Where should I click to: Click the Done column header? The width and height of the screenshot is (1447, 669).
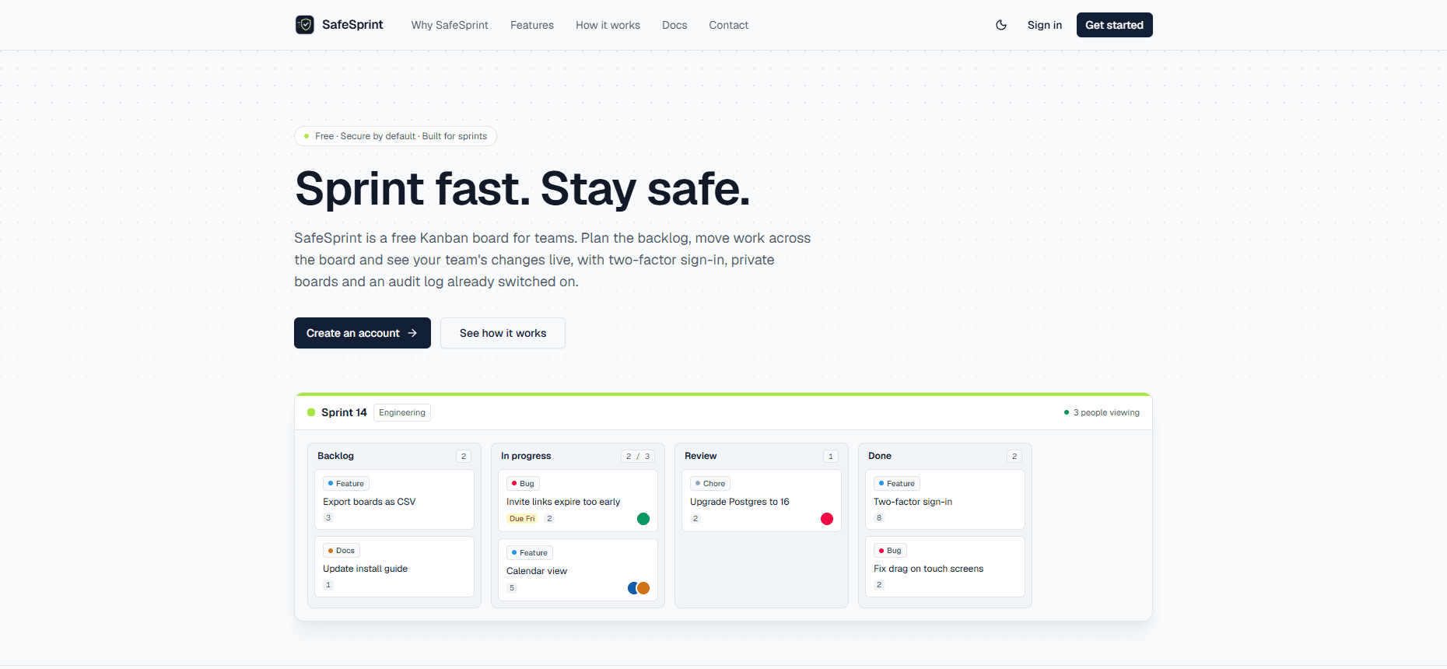click(880, 456)
